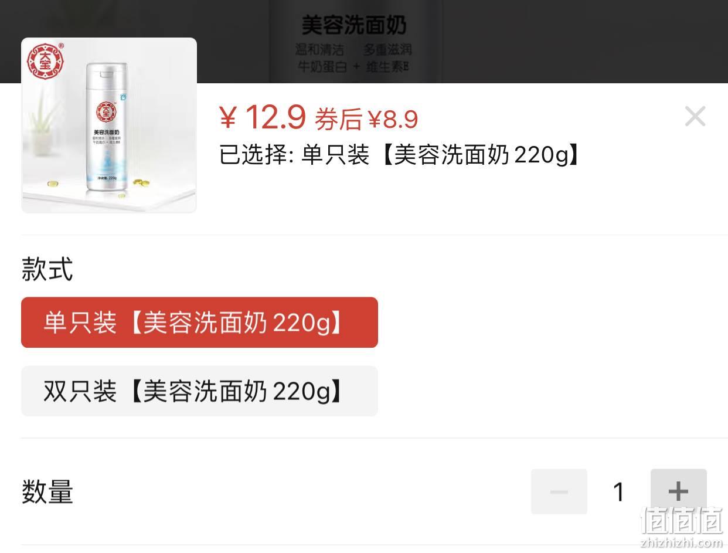Tap dimmed 牛奶蛋白 + 维生素E line
Screen dimensions: 728x553
tap(353, 66)
